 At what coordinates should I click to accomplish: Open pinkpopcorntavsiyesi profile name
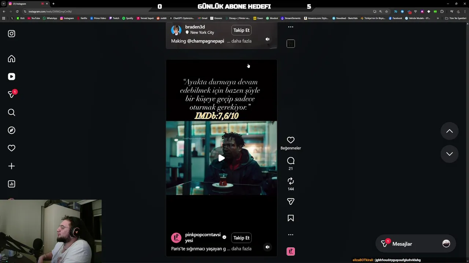[x=203, y=237]
